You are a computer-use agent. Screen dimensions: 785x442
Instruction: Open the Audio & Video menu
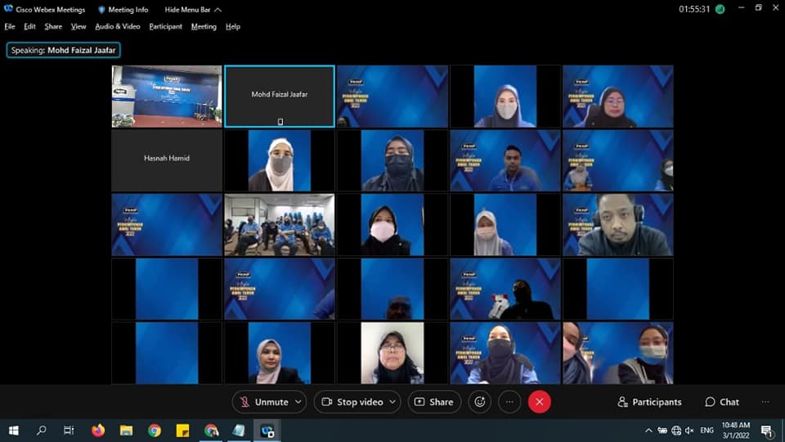117,26
